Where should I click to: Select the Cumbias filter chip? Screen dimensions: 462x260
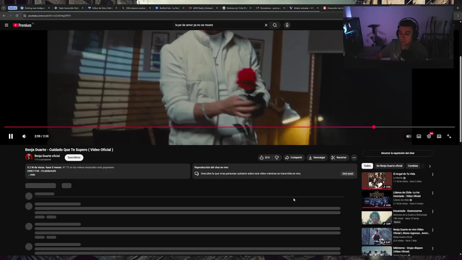coord(413,166)
